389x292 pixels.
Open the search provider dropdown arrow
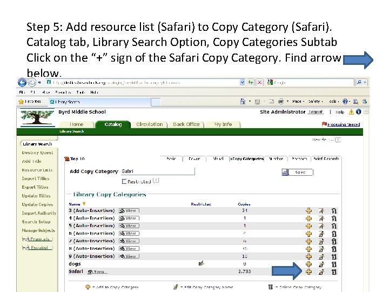[x=365, y=82]
